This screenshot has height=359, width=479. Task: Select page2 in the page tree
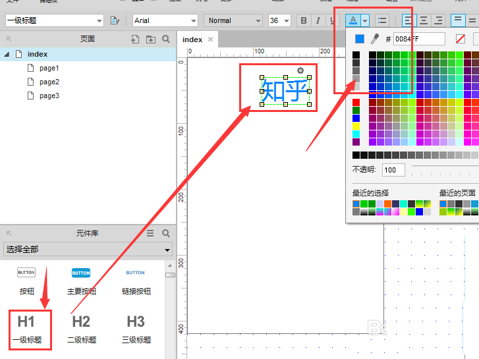[49, 82]
